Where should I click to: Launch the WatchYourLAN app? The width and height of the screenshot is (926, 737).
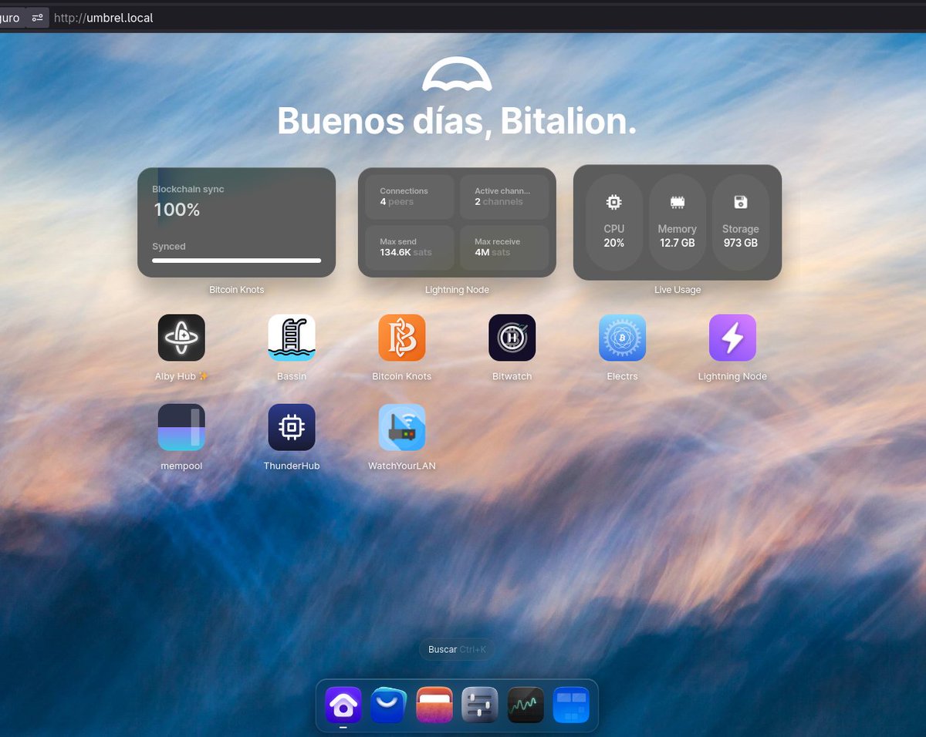tap(402, 427)
